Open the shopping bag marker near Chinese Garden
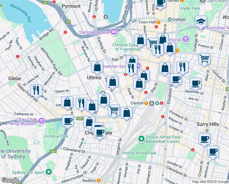Viewport: 229px width, 184px height. coord(140,40)
